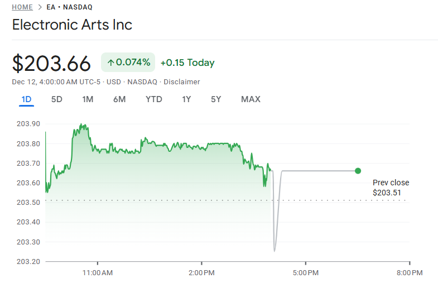Show the MAX chart range
438x283 pixels.
(x=251, y=99)
